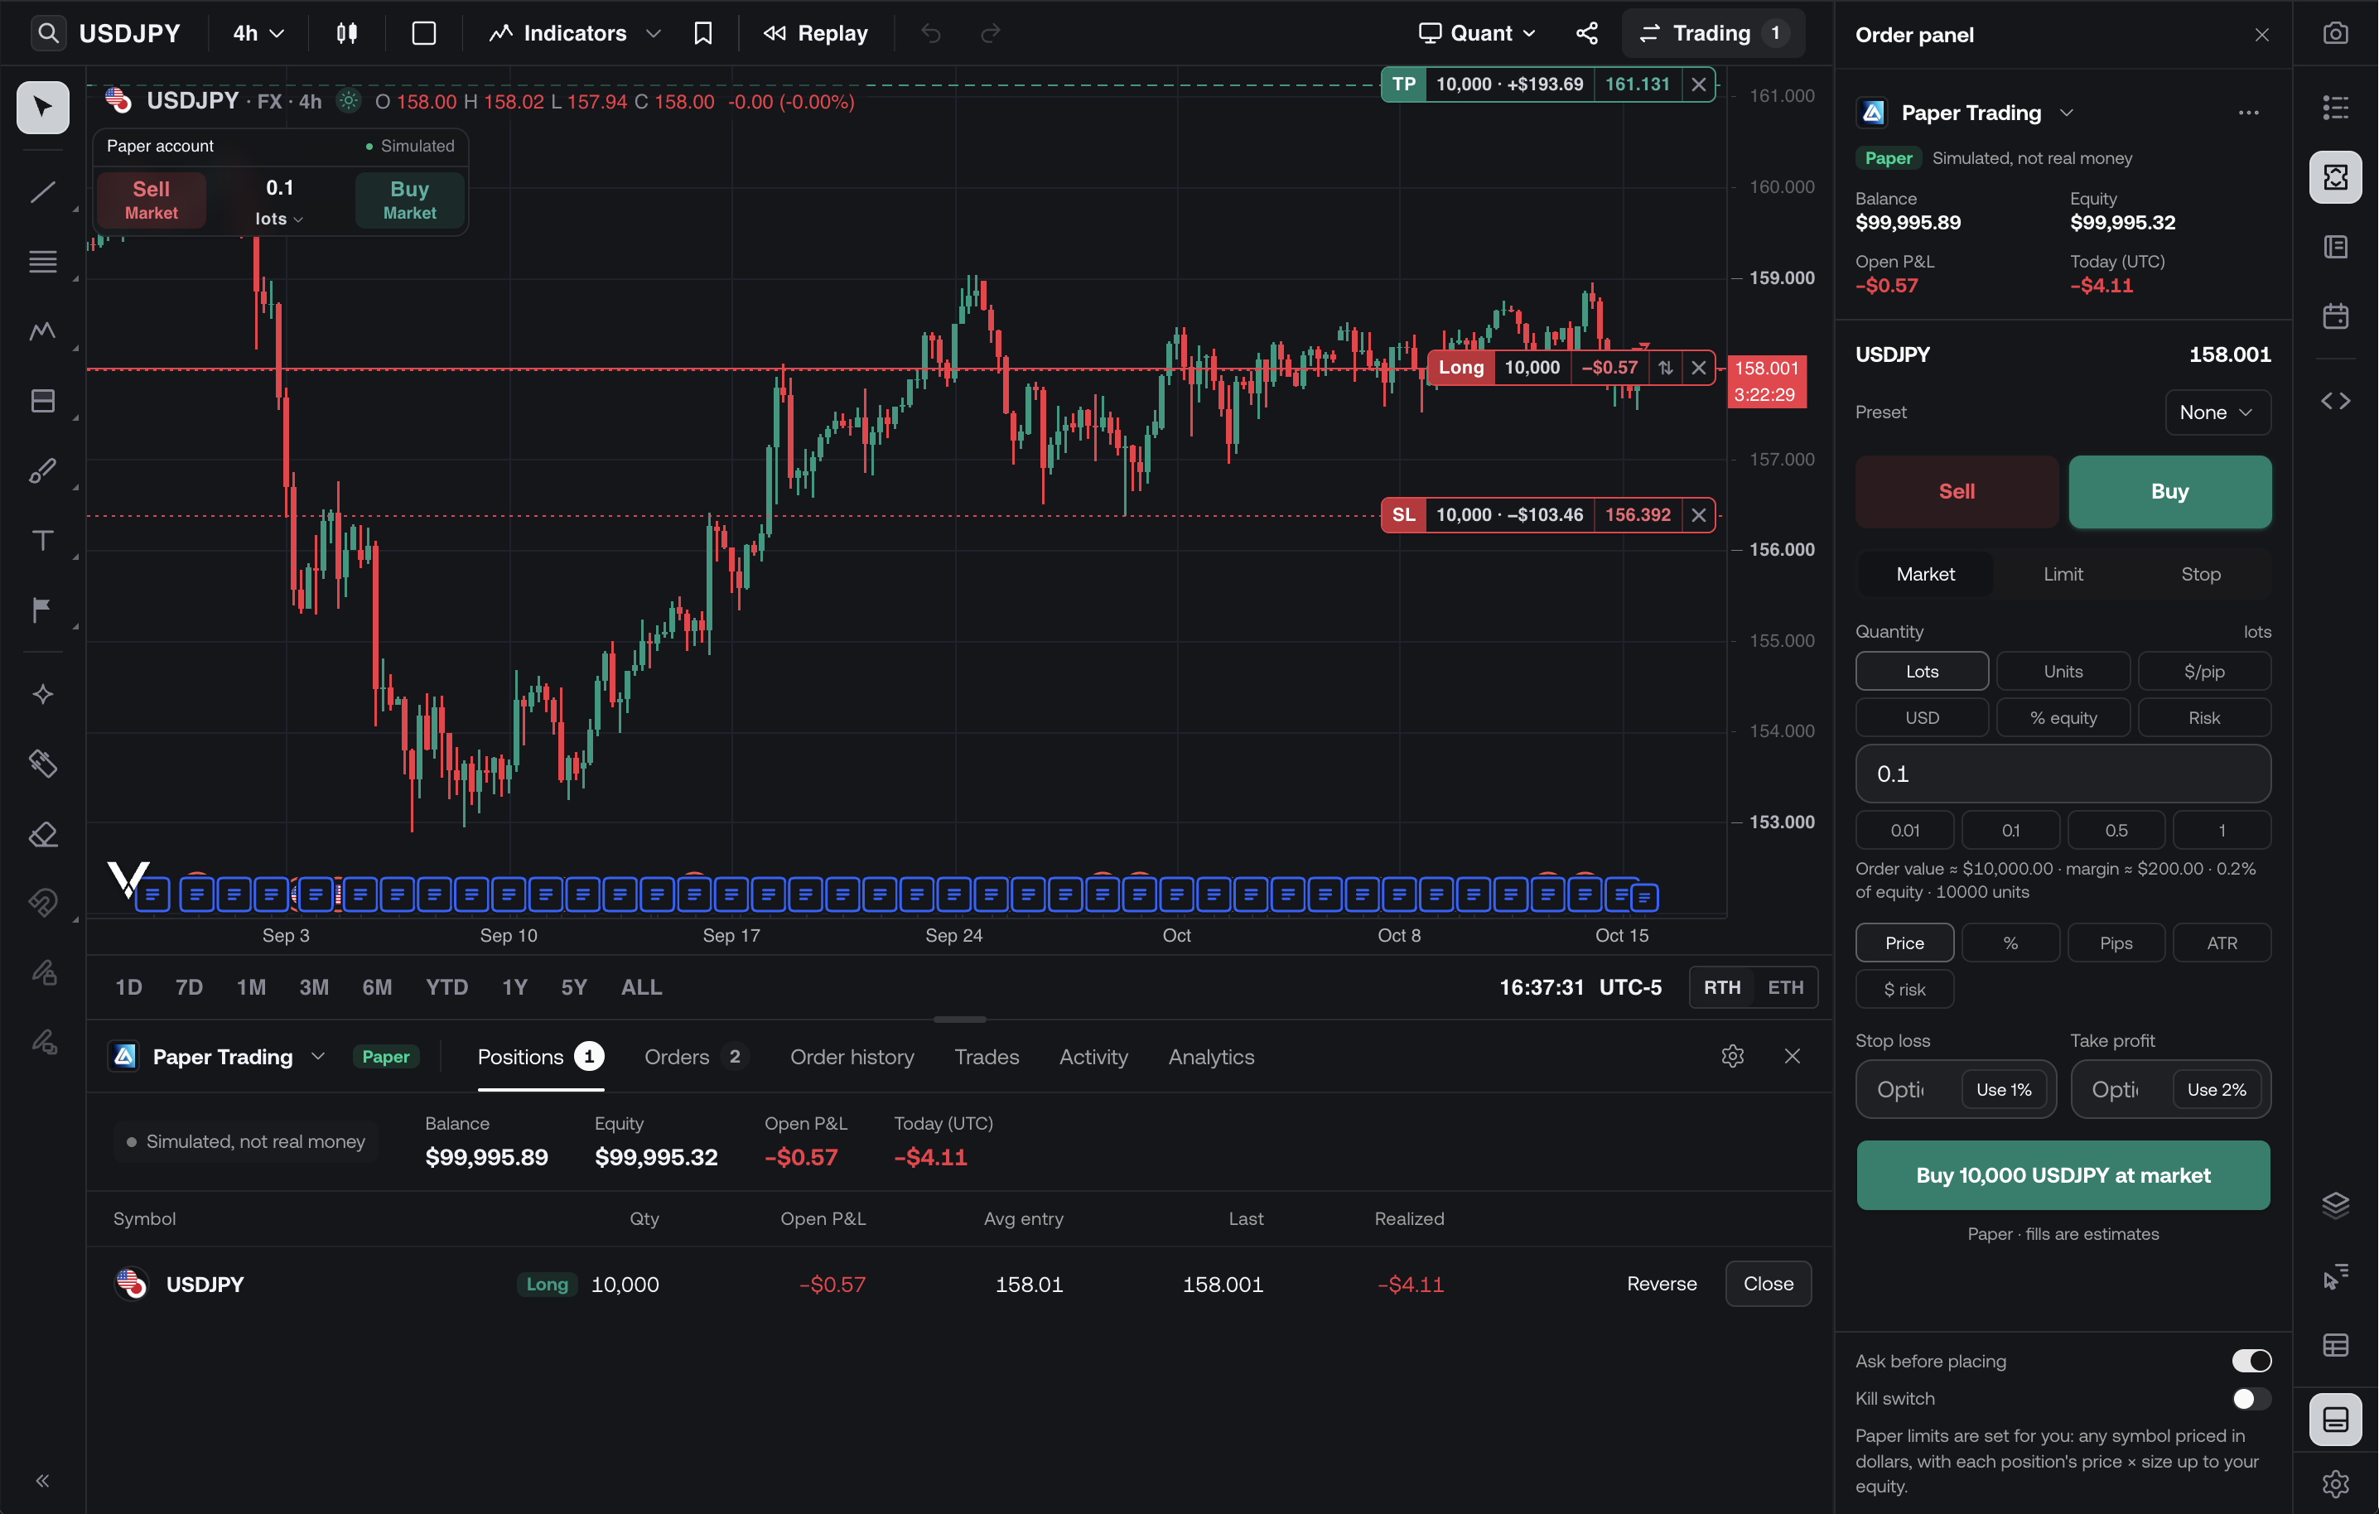Open positions panel settings gear

pyautogui.click(x=1732, y=1056)
